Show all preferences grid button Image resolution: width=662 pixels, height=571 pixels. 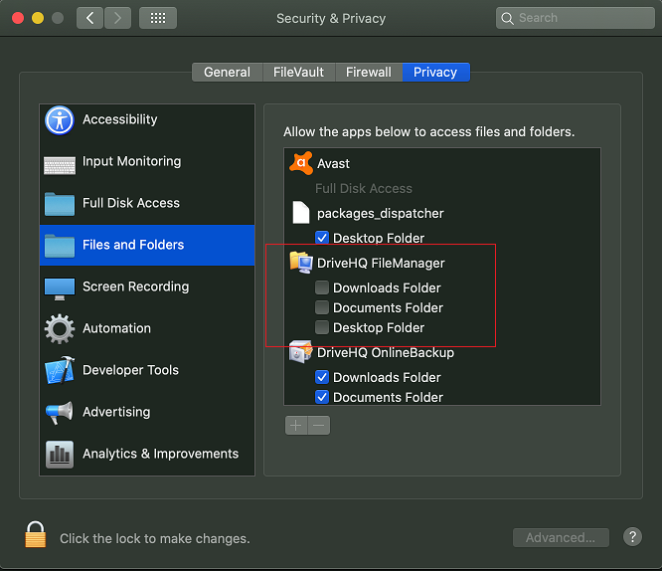point(158,18)
